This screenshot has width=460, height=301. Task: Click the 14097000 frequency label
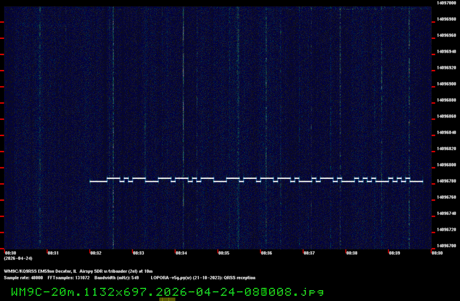446,2
